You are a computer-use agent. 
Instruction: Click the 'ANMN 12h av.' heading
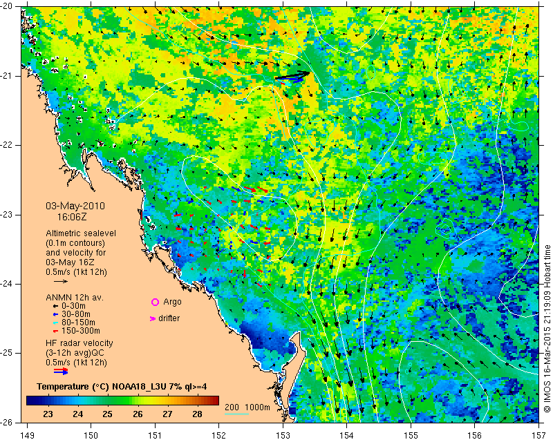75,298
